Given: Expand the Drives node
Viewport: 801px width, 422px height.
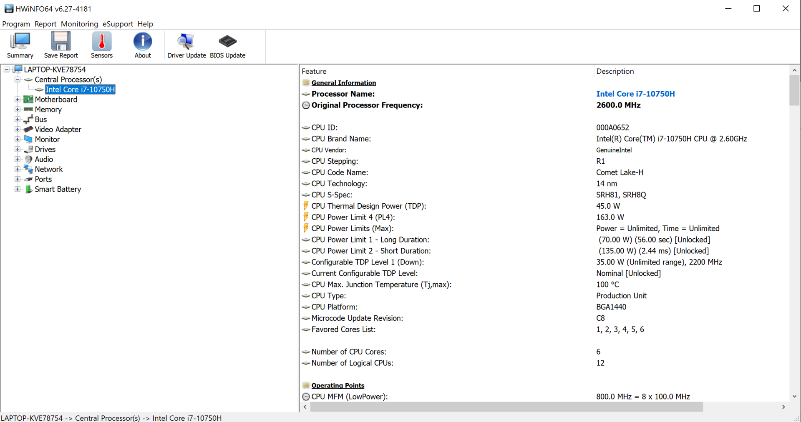Looking at the screenshot, I should (18, 150).
